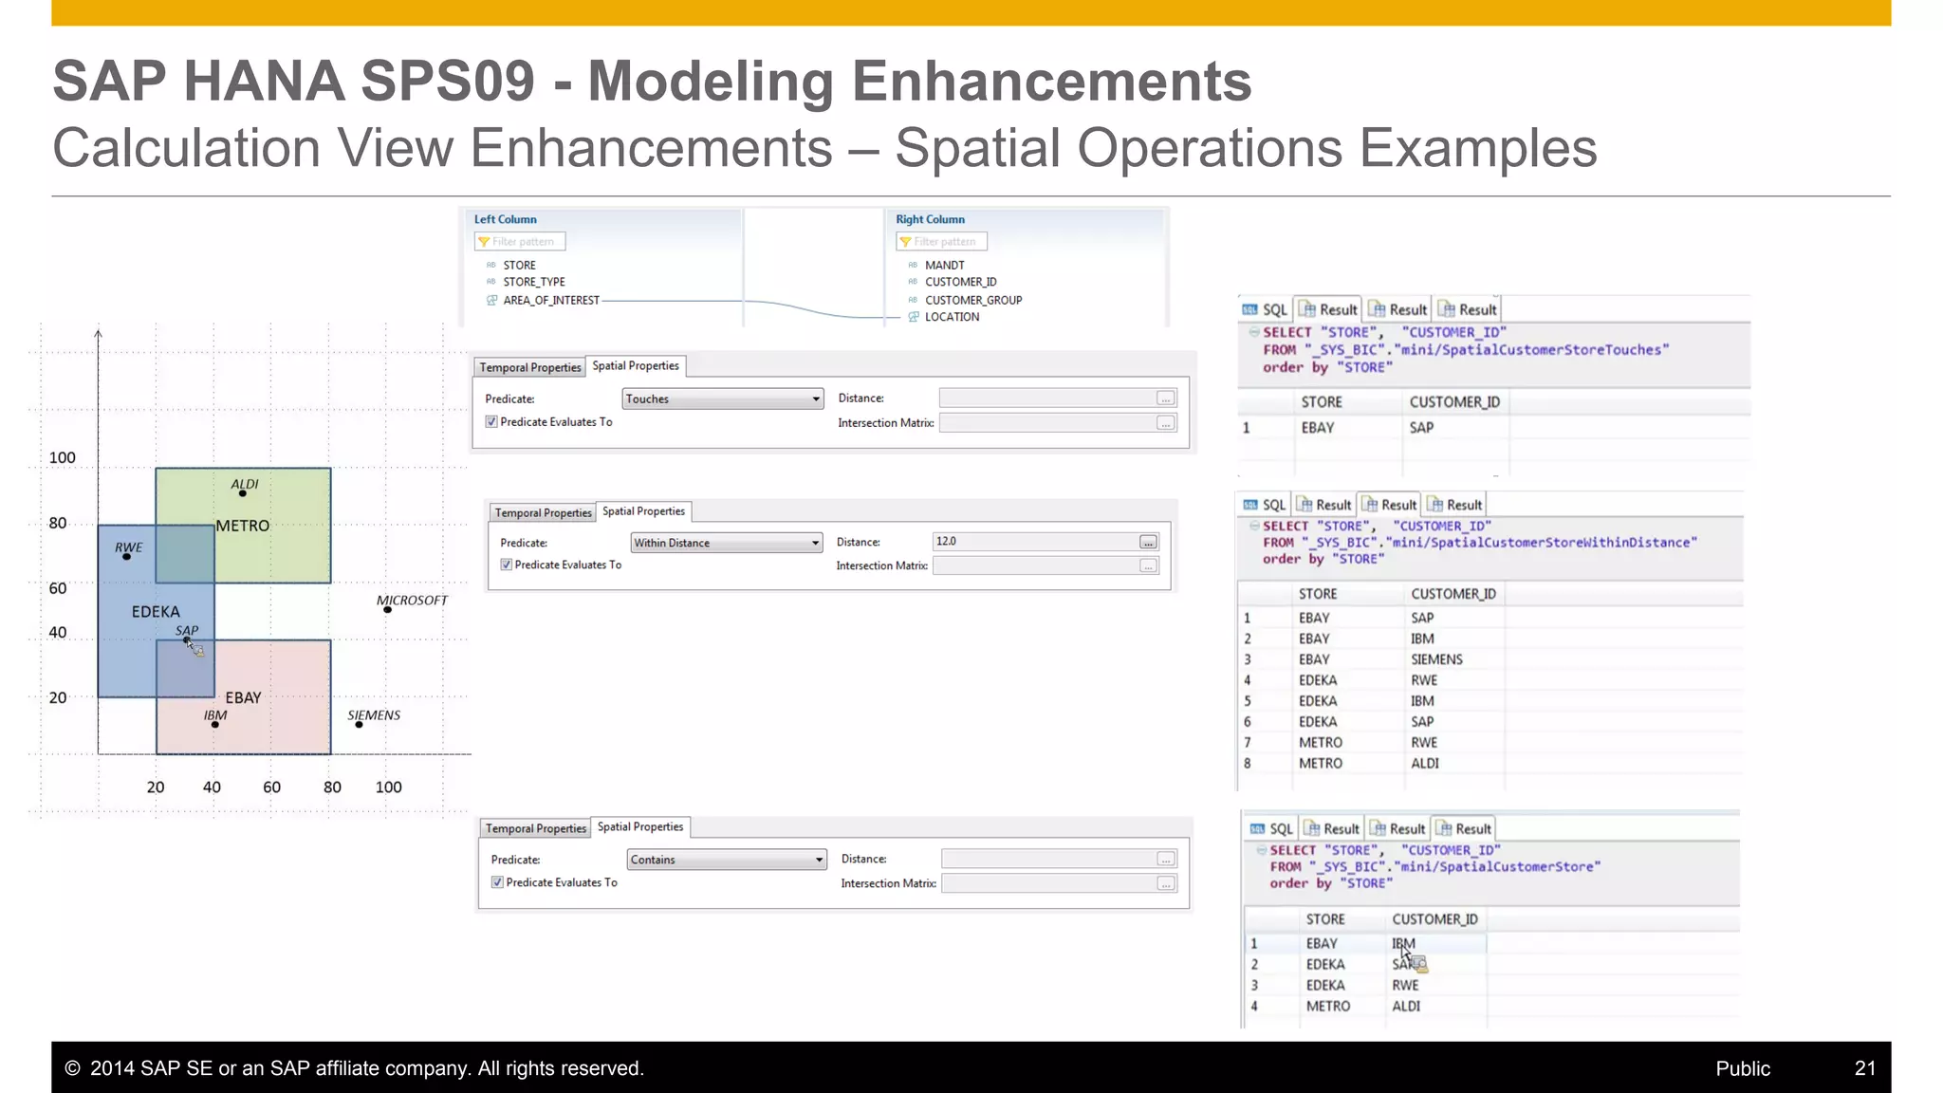
Task: Click CUSTOMER_ID header in WithinDistance result table
Action: coord(1453,594)
